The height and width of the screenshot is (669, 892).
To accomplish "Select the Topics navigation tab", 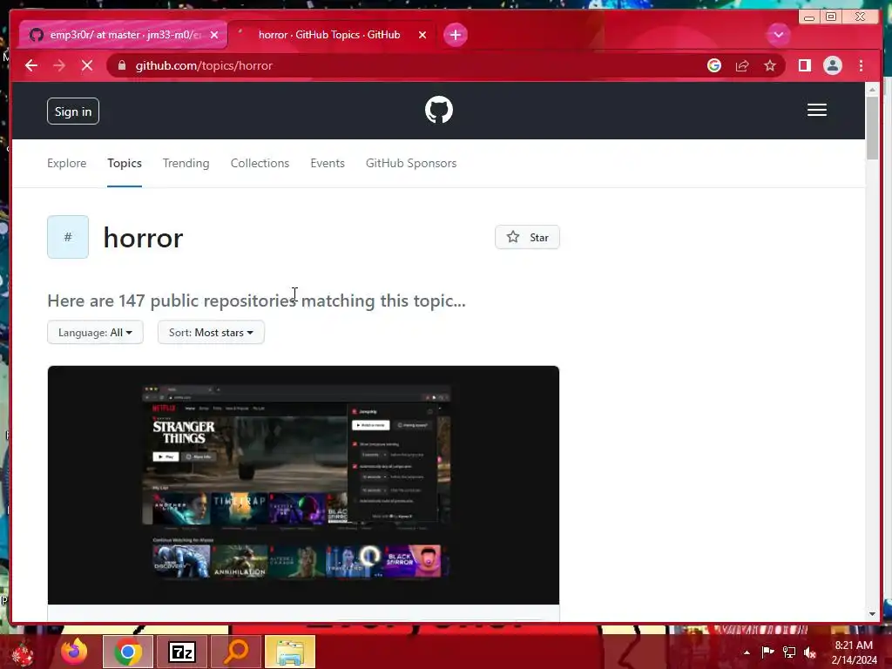I will [125, 163].
